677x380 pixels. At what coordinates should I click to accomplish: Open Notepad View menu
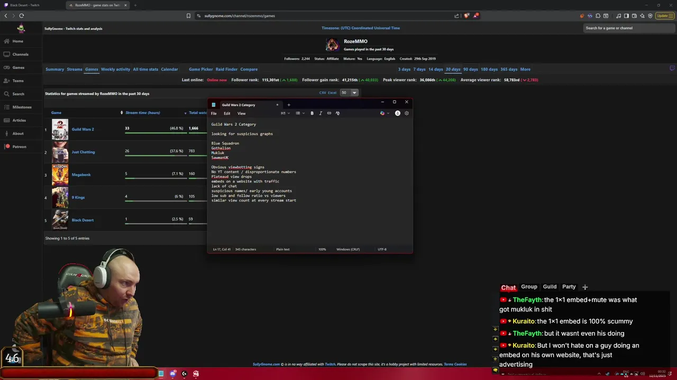(x=241, y=113)
